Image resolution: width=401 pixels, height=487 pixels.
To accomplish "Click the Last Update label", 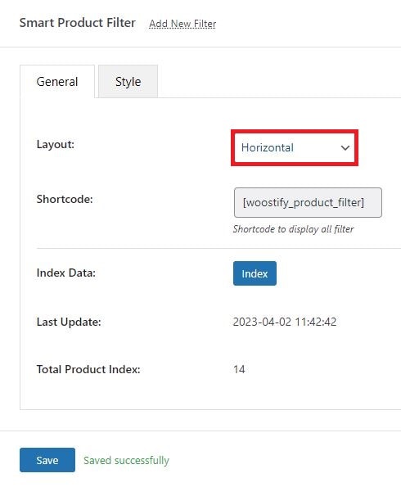I will click(x=69, y=322).
